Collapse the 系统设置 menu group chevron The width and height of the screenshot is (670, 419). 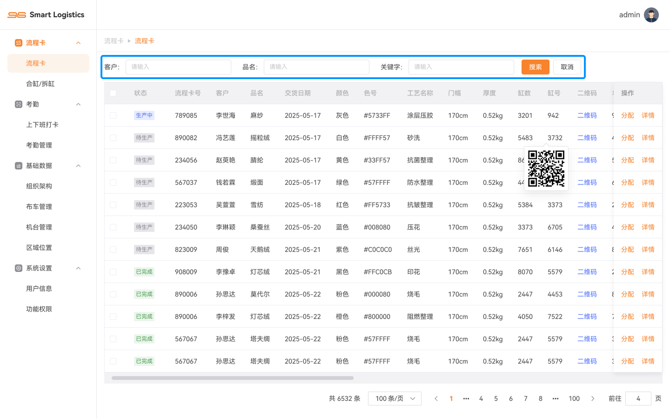pyautogui.click(x=78, y=268)
